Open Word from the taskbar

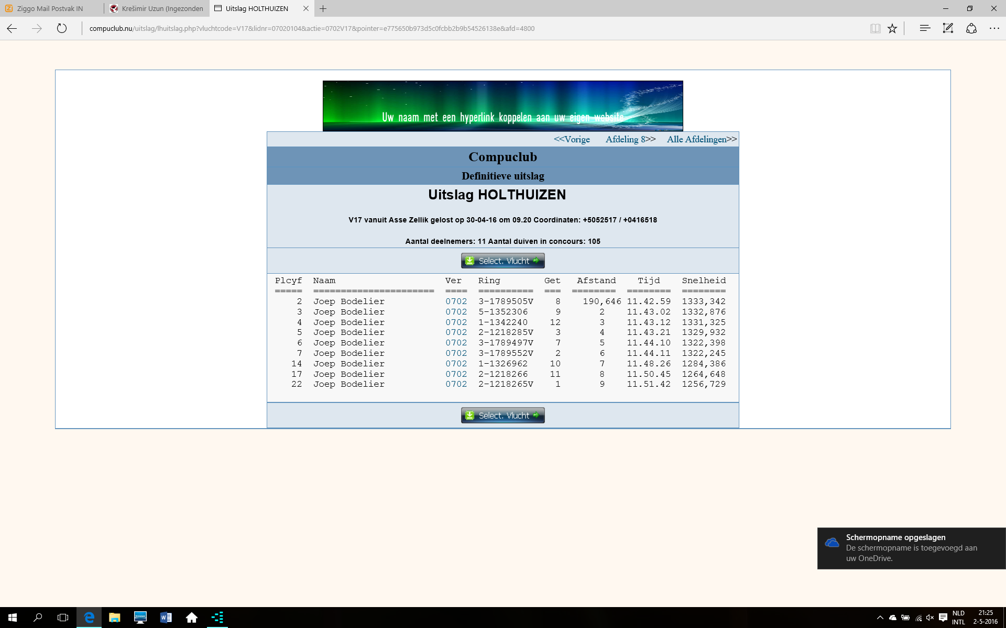point(166,618)
